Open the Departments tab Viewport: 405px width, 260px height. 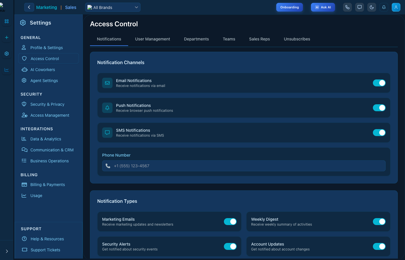[x=196, y=39]
